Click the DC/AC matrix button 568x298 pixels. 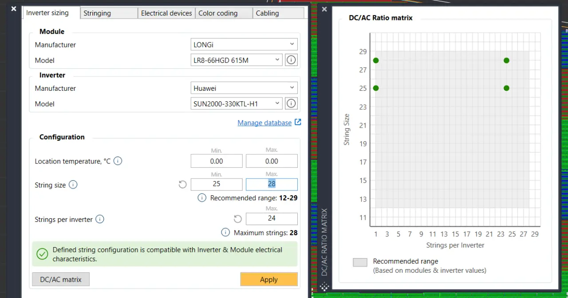pos(61,279)
